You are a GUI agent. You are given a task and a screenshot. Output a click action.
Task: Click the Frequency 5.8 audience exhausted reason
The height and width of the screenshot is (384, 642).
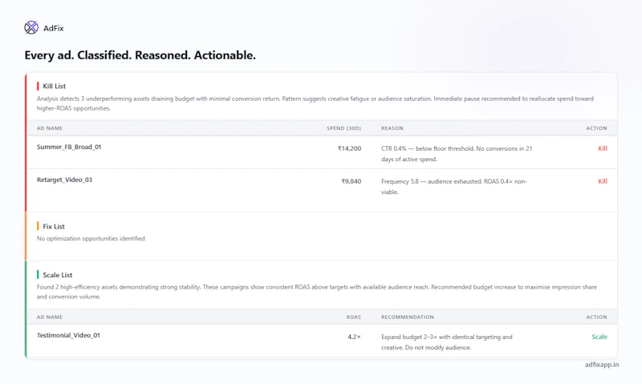(454, 187)
